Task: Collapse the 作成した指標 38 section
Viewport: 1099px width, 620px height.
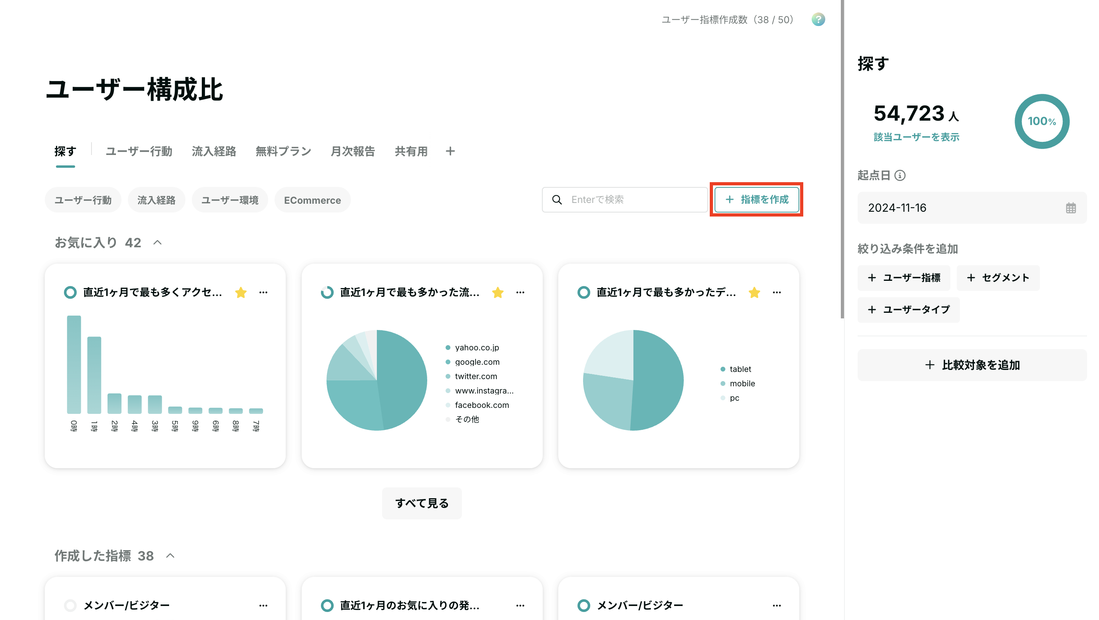Action: coord(170,556)
